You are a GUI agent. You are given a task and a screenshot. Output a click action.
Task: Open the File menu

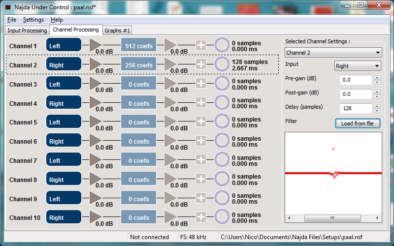tap(12, 20)
